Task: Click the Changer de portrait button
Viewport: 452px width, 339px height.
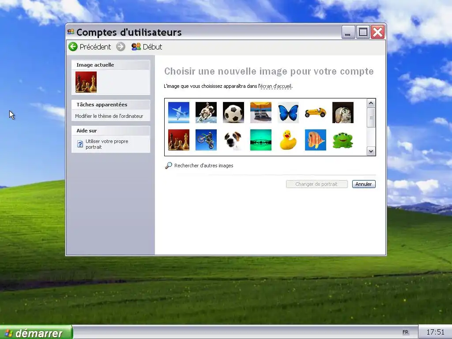Action: pyautogui.click(x=317, y=184)
